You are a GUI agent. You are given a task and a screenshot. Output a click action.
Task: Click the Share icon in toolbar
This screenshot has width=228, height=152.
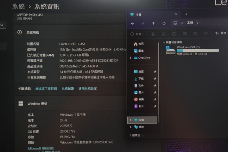[x=195, y=33]
